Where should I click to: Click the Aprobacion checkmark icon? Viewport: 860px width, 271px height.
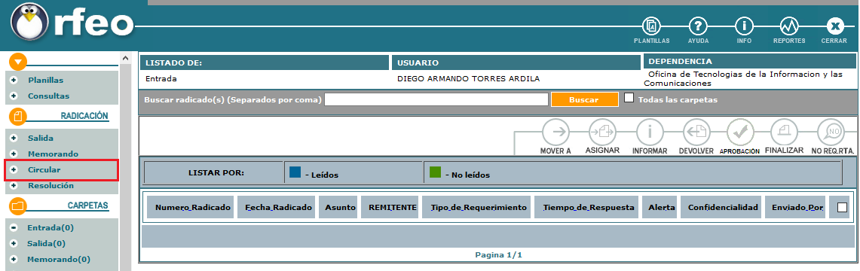click(740, 132)
